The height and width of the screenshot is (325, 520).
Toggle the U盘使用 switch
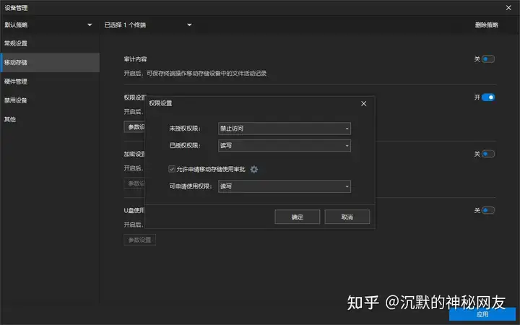point(488,210)
